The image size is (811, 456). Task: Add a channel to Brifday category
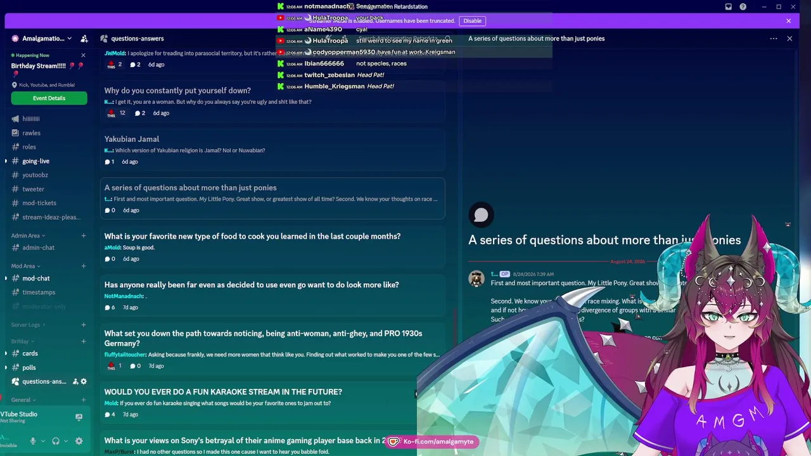(83, 341)
